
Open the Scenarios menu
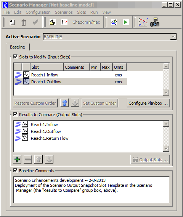click(x=64, y=12)
